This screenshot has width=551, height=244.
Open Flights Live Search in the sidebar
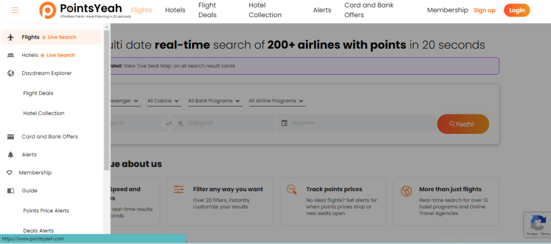coord(51,37)
